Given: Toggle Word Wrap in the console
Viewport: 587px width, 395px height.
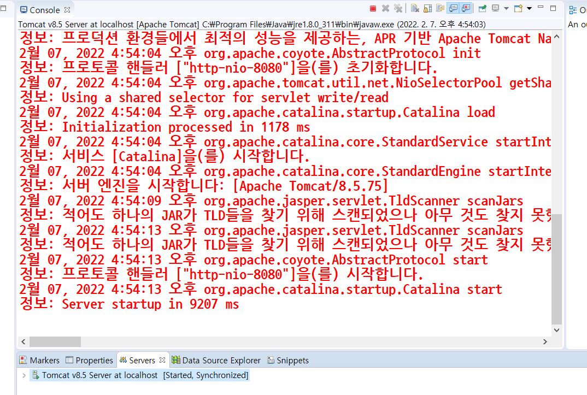Looking at the screenshot, I should [441, 8].
